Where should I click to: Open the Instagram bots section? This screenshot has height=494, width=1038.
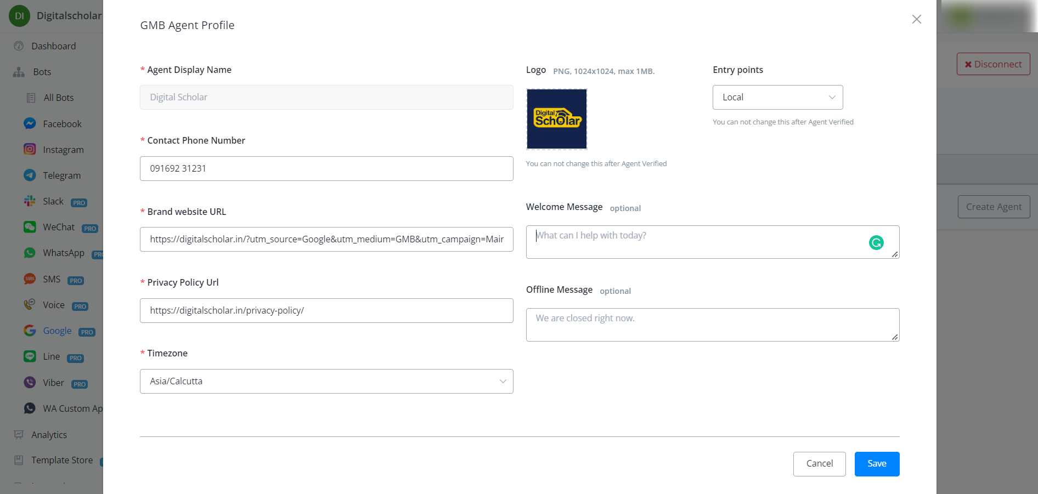click(x=29, y=149)
